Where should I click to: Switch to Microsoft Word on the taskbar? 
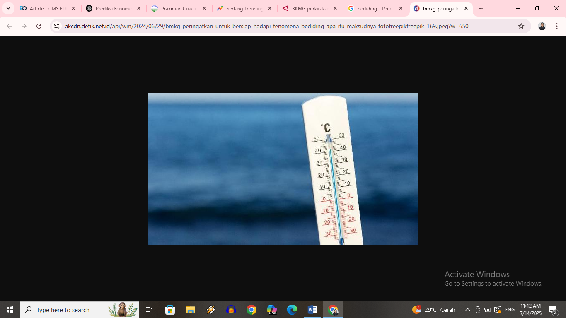tap(312, 310)
